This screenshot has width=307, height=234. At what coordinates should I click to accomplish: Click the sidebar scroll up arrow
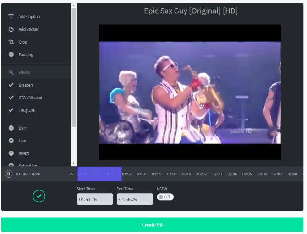[x=74, y=5]
